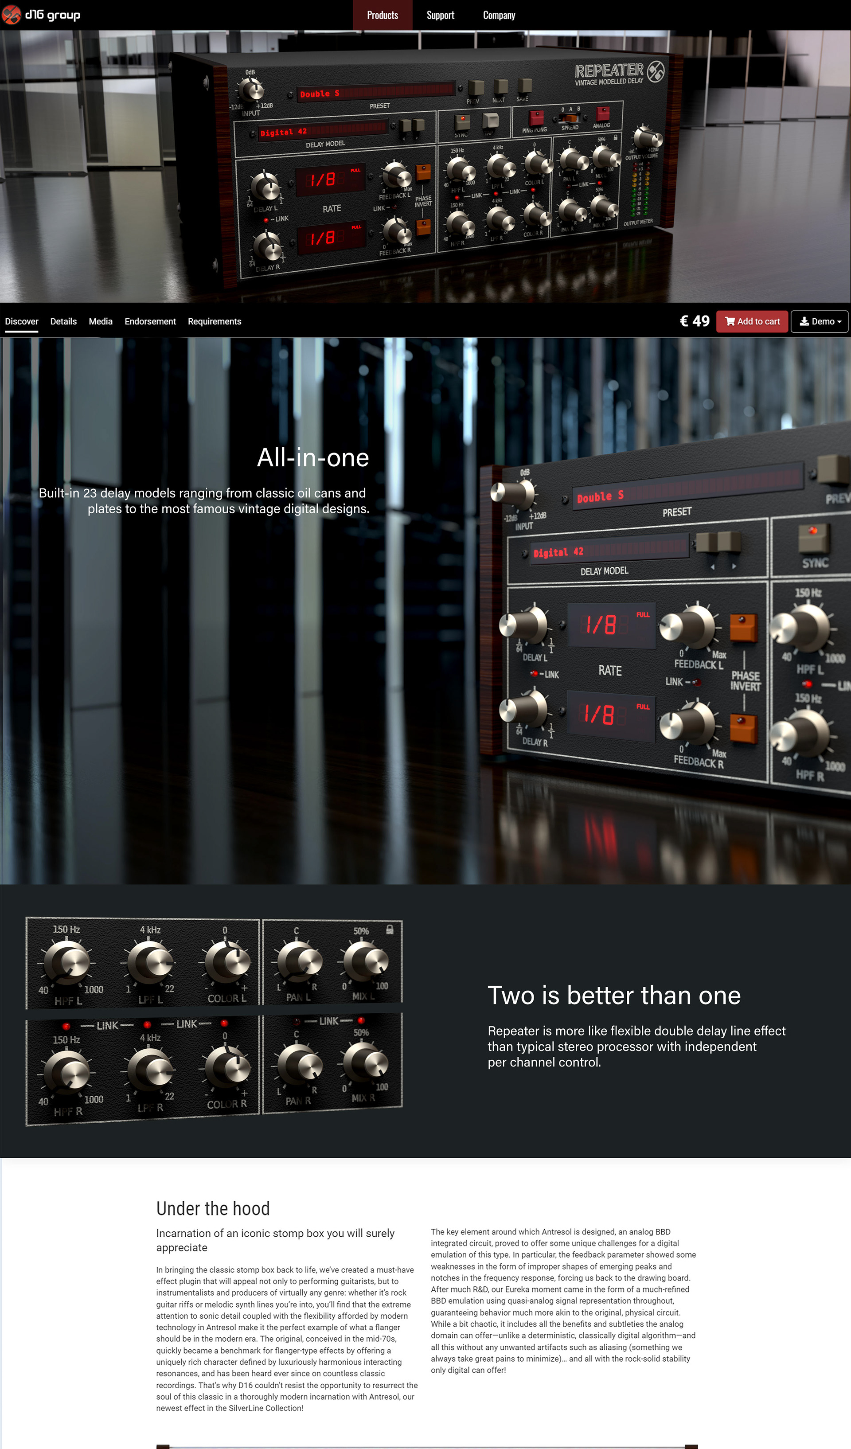This screenshot has width=851, height=1449.
Task: Toggle red LINK LED below DELAY L
Action: tap(534, 673)
